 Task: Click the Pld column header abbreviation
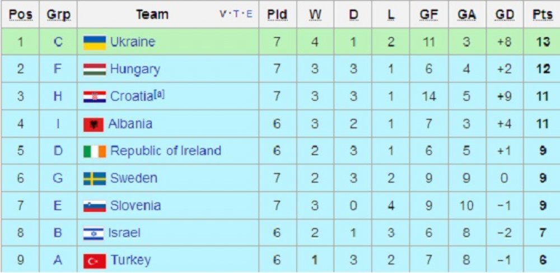278,15
